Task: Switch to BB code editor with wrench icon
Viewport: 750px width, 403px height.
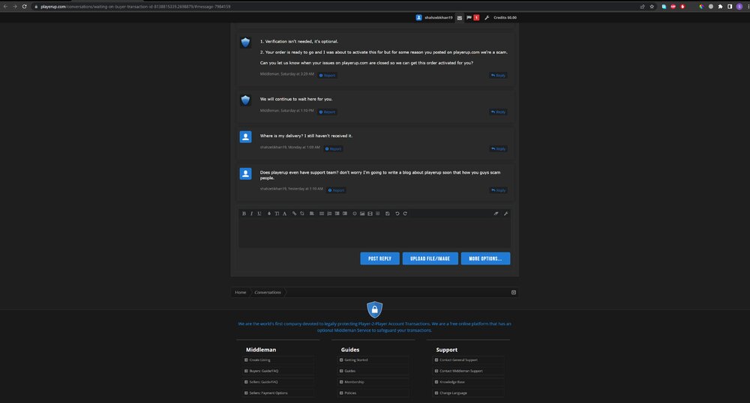Action: point(505,213)
